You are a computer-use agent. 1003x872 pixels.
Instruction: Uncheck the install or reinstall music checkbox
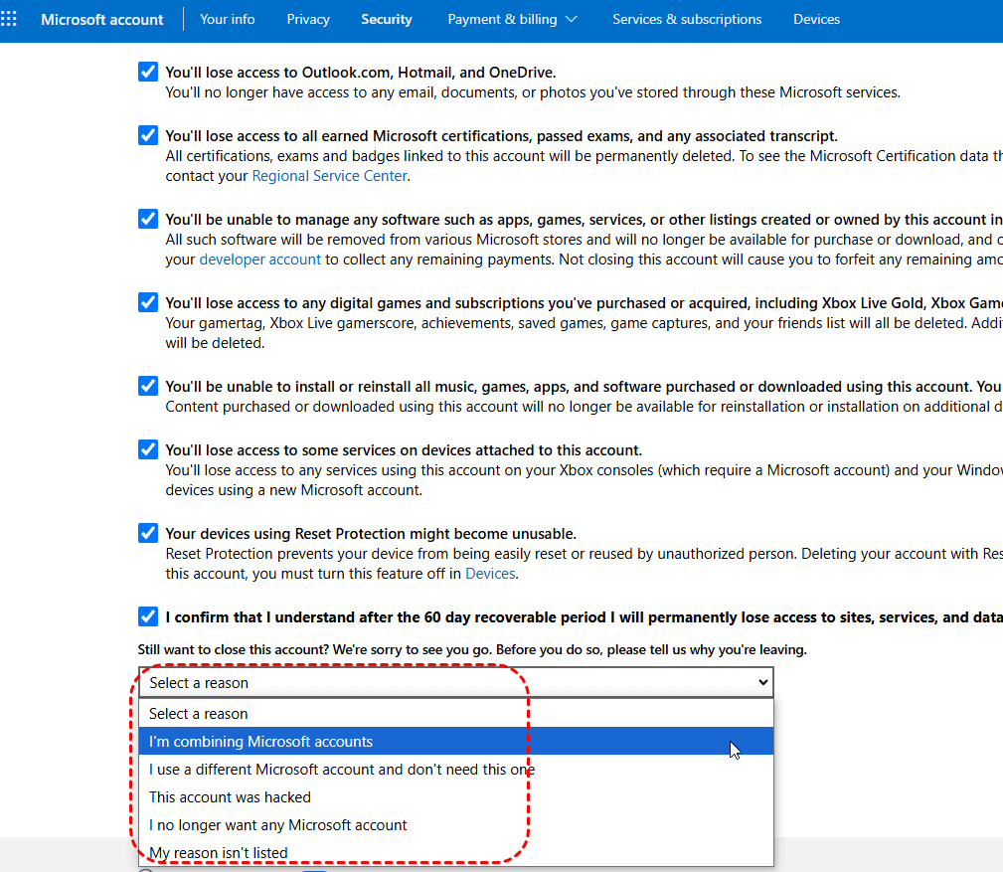pyautogui.click(x=148, y=386)
